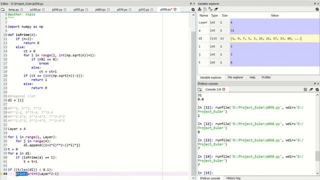Screen dimensions: 320x180
Task: Open the editor file browse tabs icon
Action: [2, 9]
